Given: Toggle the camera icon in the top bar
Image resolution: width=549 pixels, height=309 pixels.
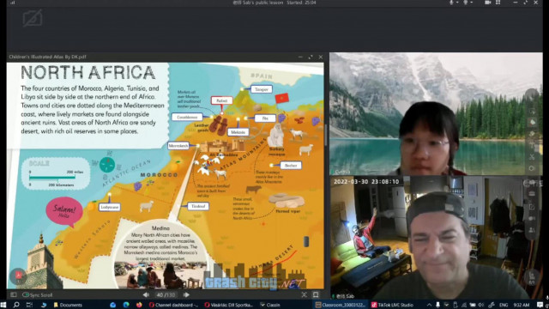Looking at the screenshot, I should pyautogui.click(x=487, y=3).
